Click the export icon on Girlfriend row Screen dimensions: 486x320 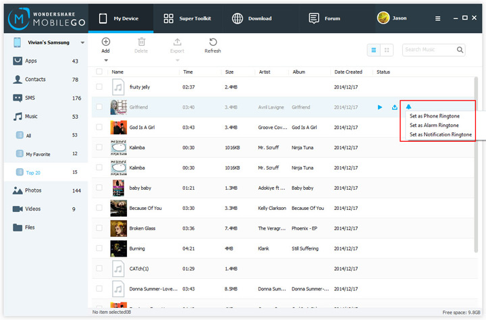pyautogui.click(x=395, y=107)
